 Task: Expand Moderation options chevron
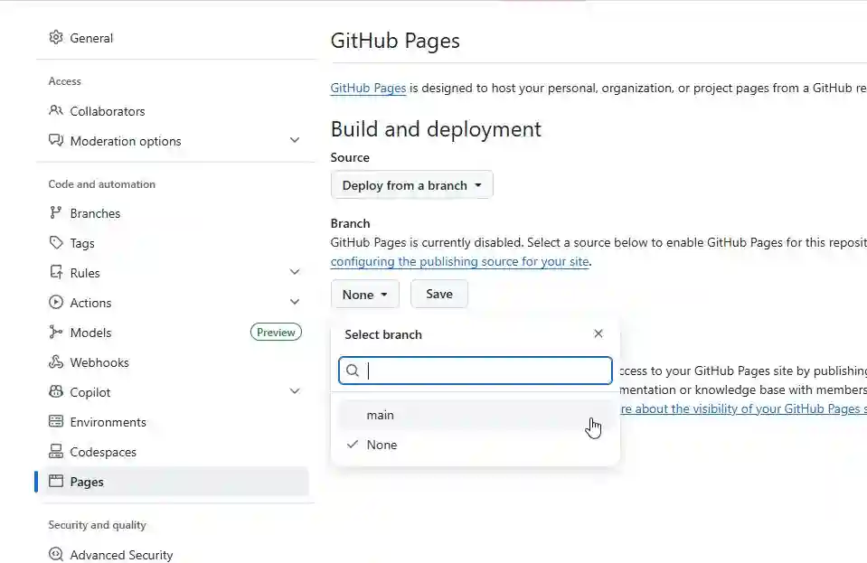[295, 140]
